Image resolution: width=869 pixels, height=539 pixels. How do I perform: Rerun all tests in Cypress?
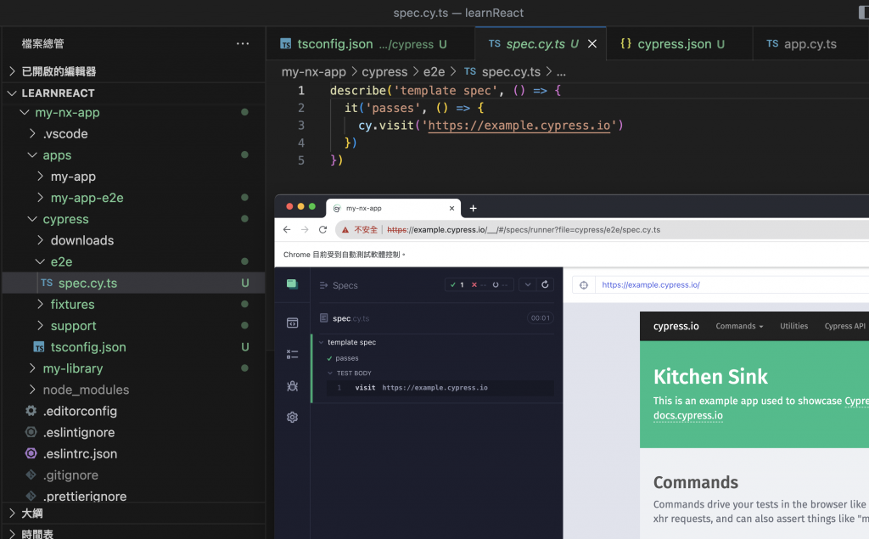point(546,284)
